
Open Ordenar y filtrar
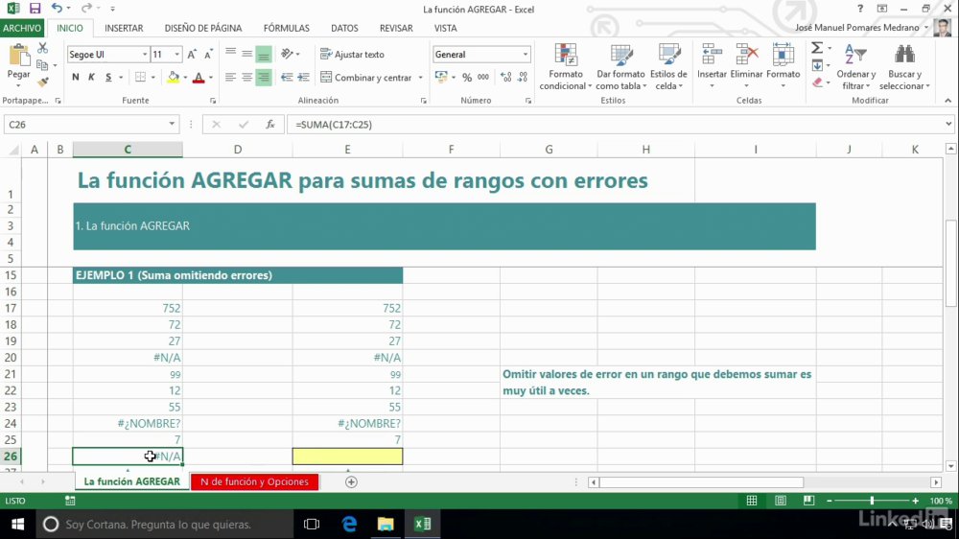[x=855, y=67]
